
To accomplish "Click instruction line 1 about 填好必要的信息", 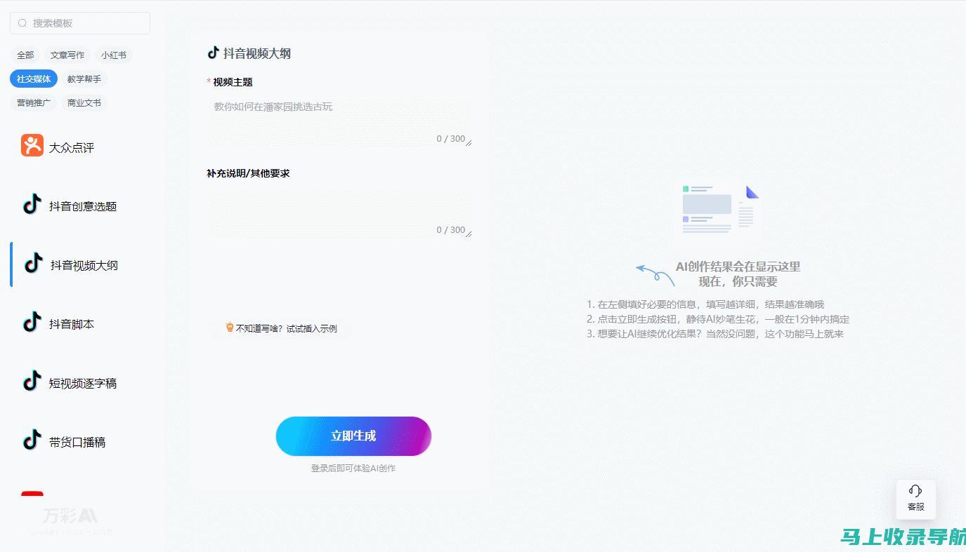I will pos(705,304).
